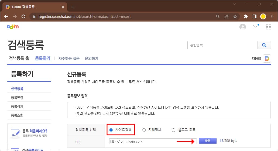Go forward with the browser arrow
Viewport: 278px width, 151px height.
15,16
